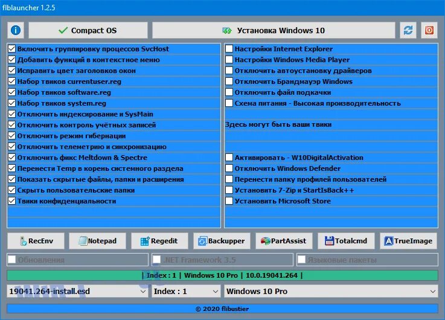Toggle the Языковые пакеты checkbox
This screenshot has height=320, width=445.
coord(301,259)
